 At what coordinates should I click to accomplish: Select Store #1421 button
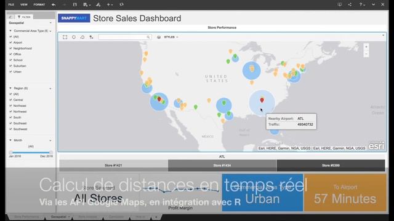pos(113,165)
